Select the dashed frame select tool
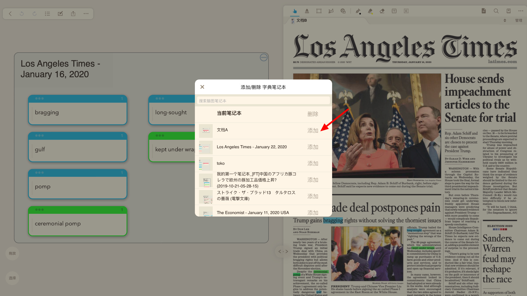 click(406, 11)
